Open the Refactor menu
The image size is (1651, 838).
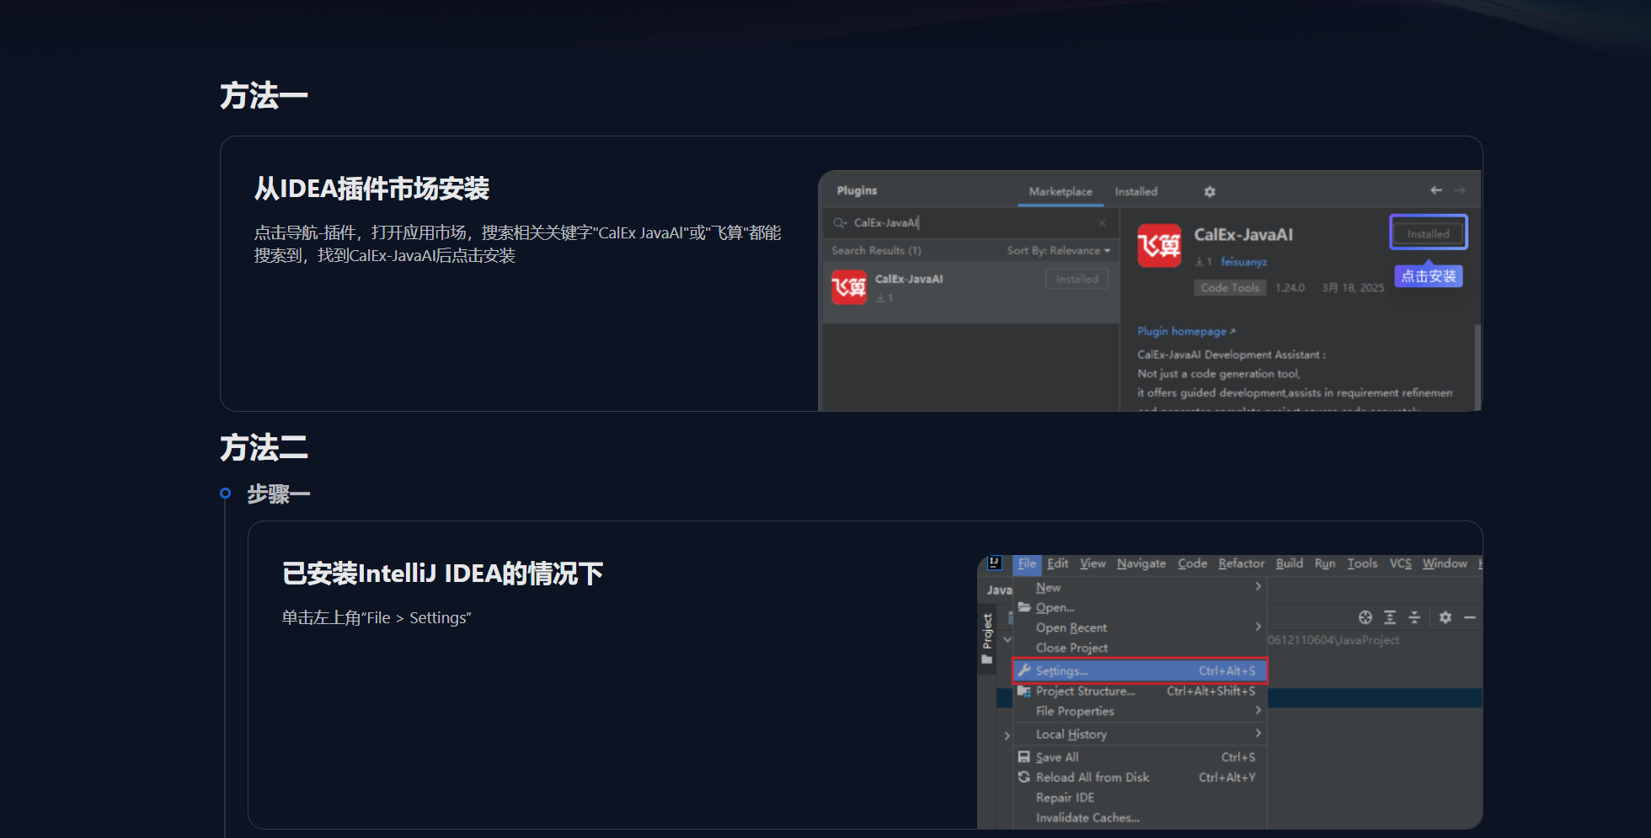click(1241, 563)
